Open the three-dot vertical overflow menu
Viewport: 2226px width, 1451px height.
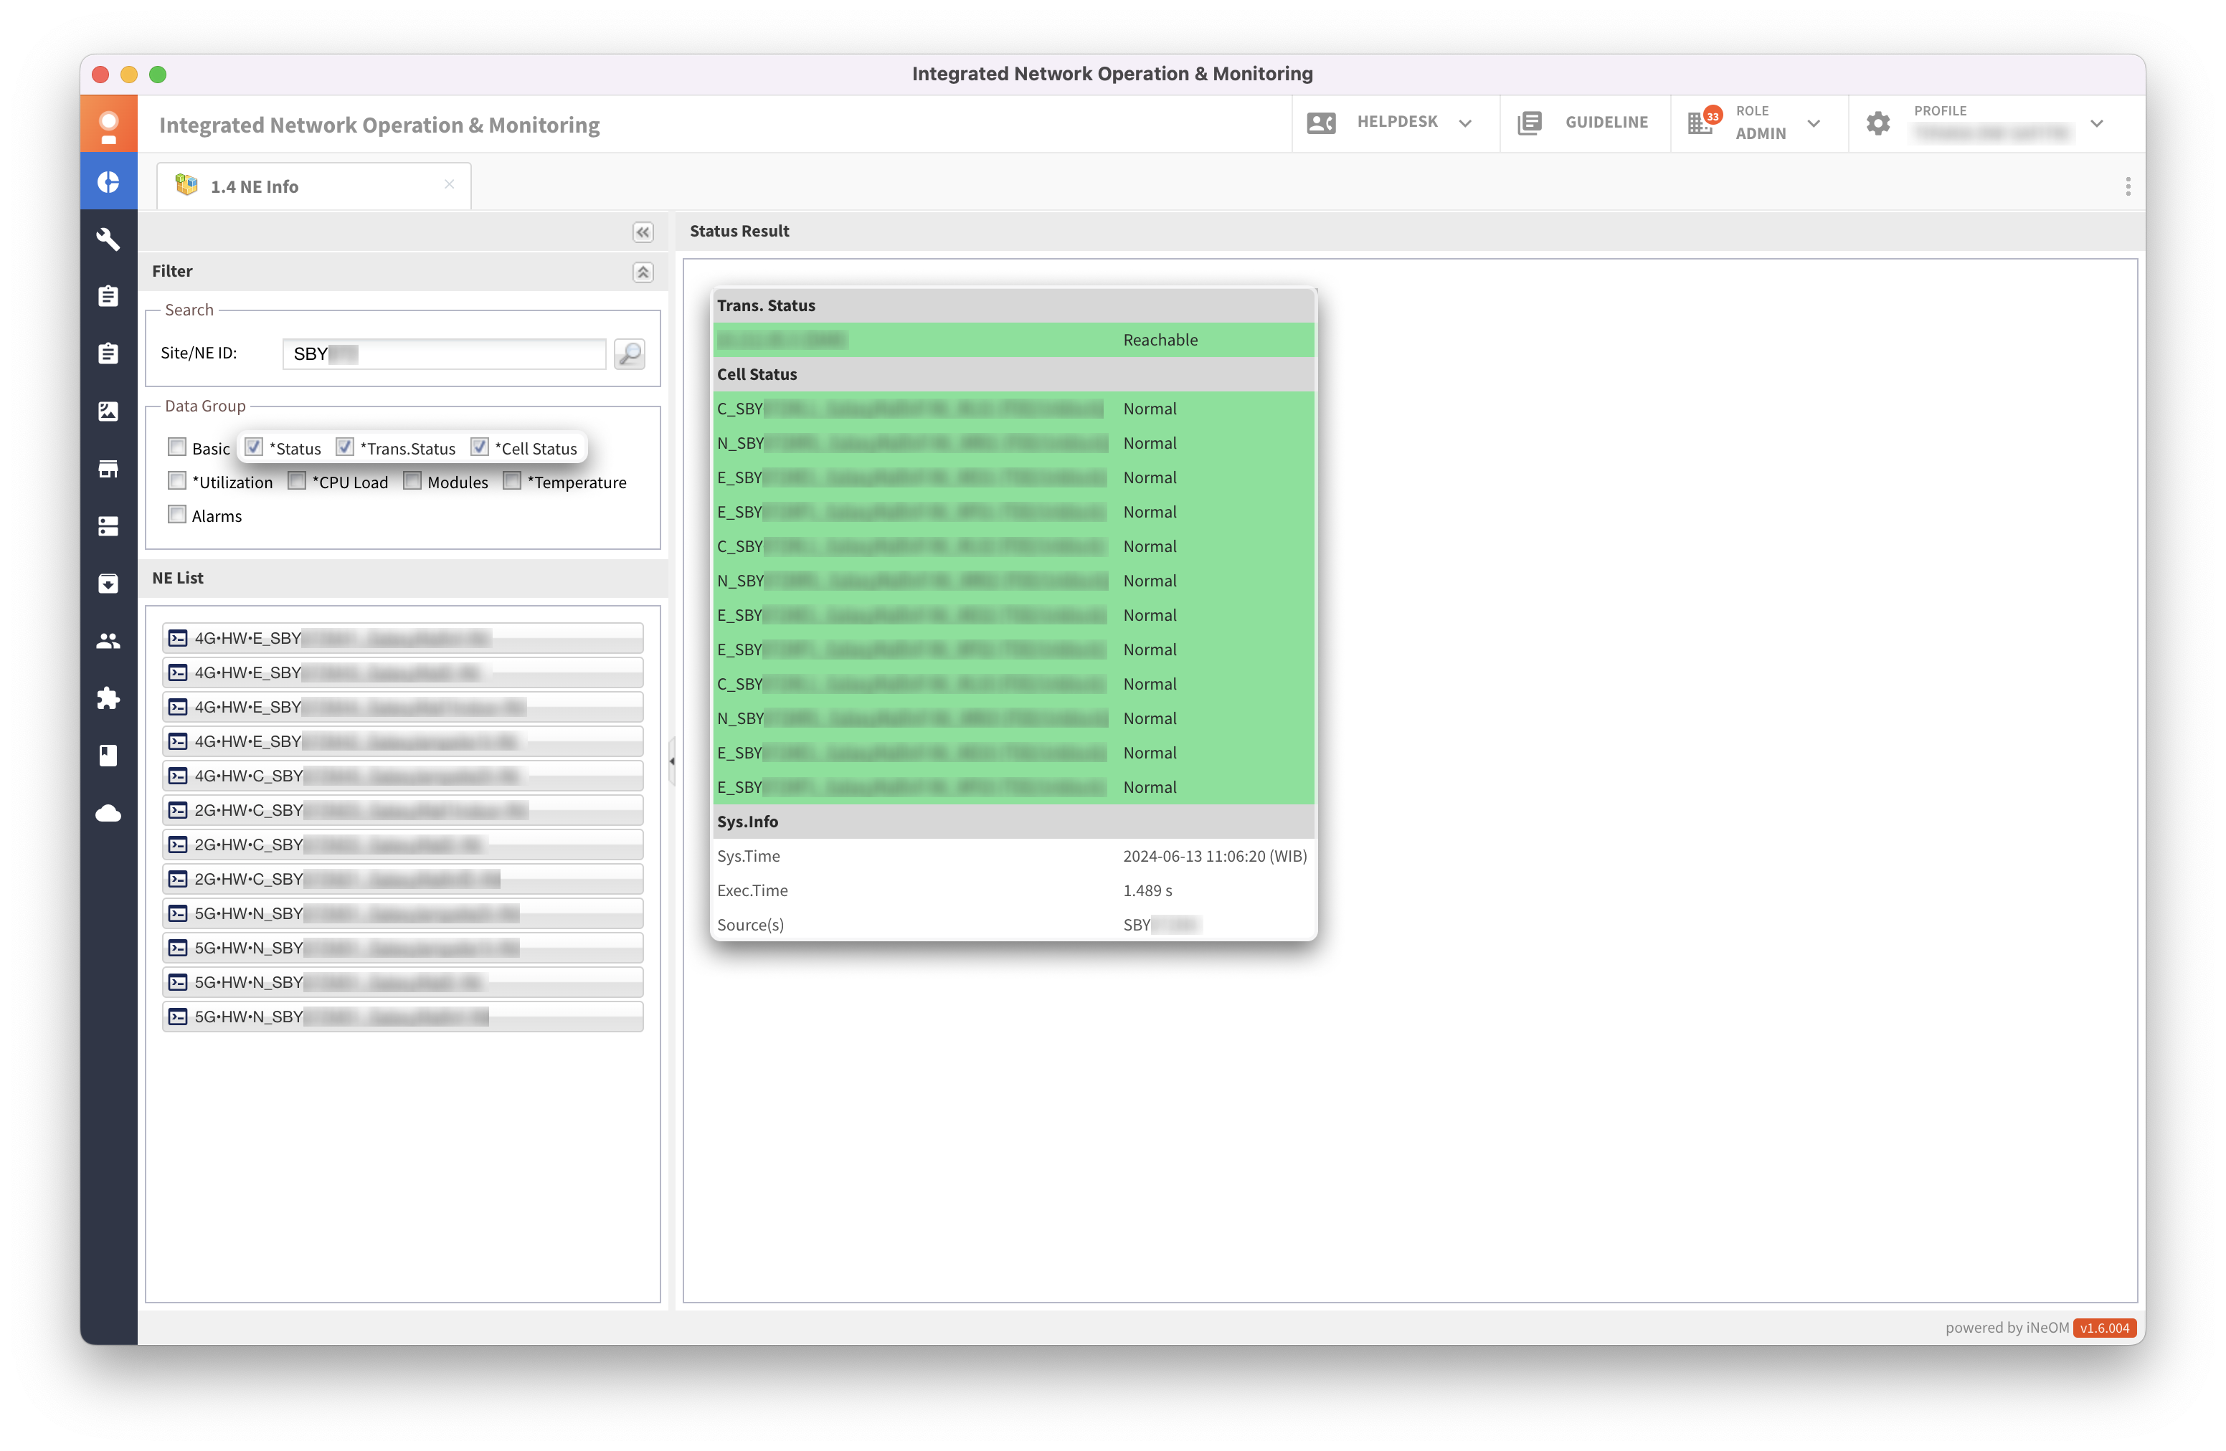click(x=2128, y=186)
